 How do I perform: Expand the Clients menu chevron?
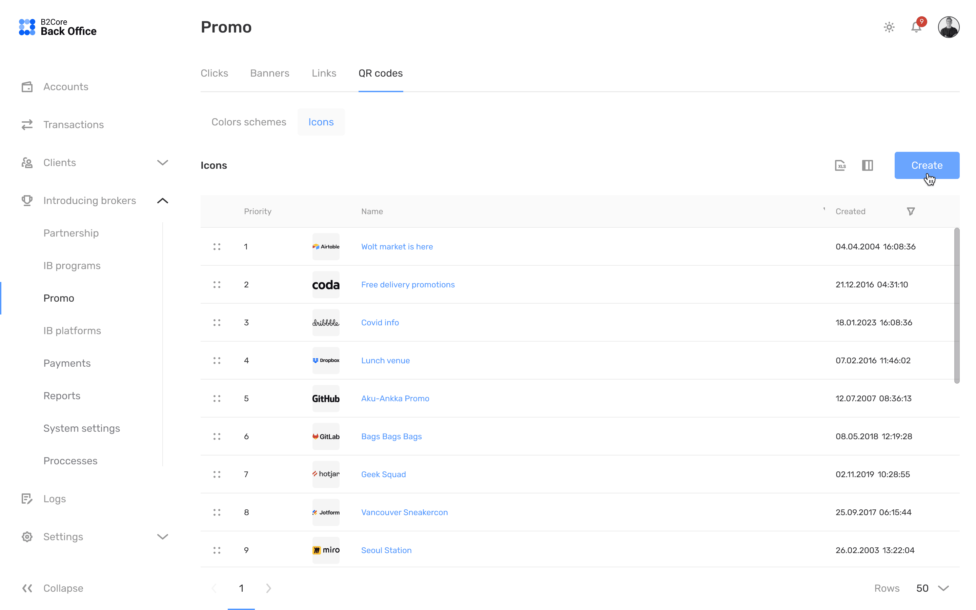[x=163, y=163]
